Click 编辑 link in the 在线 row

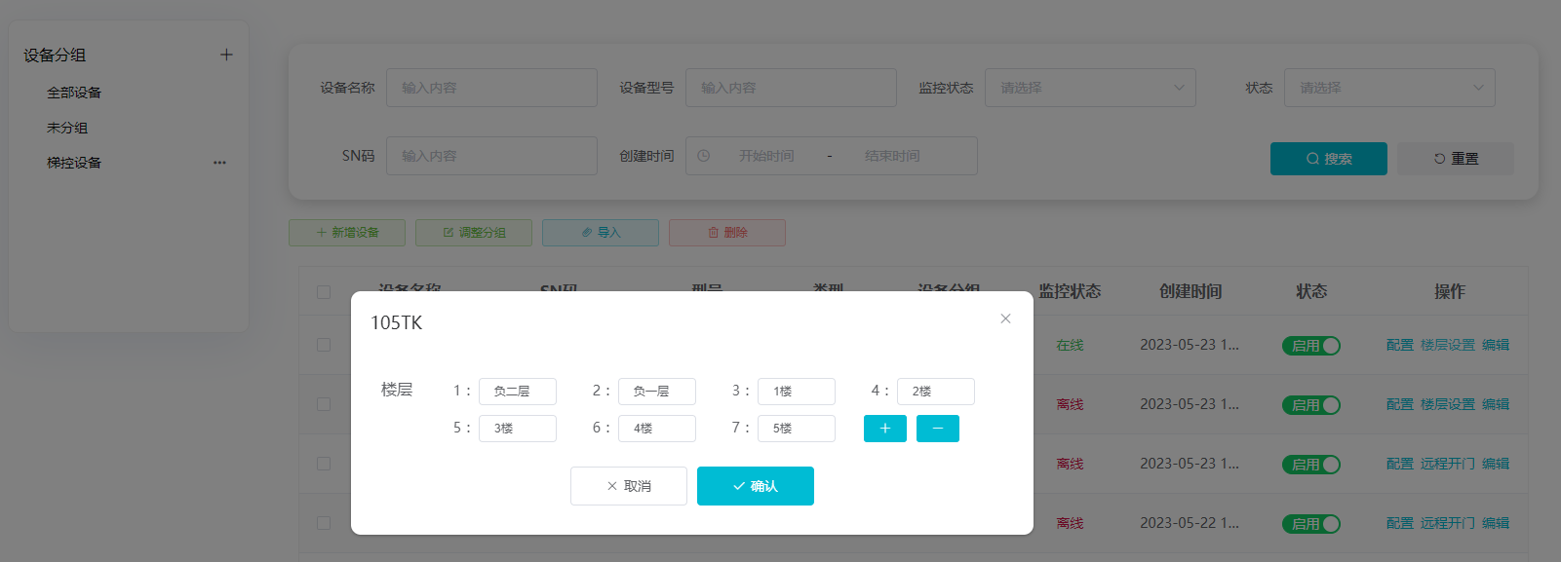coord(1496,345)
